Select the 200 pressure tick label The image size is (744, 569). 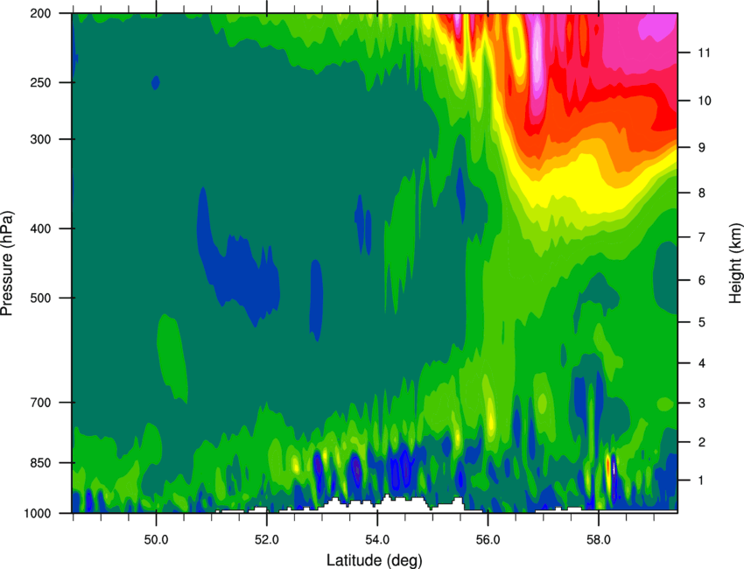(x=41, y=13)
